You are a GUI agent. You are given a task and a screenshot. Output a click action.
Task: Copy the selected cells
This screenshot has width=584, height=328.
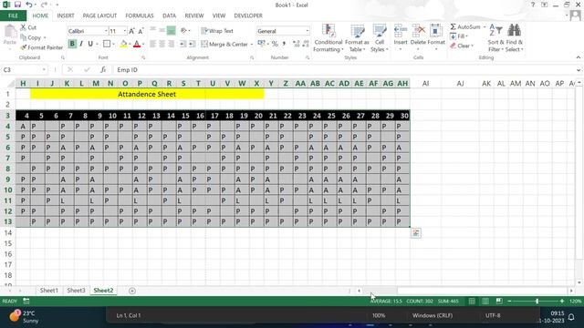click(31, 37)
